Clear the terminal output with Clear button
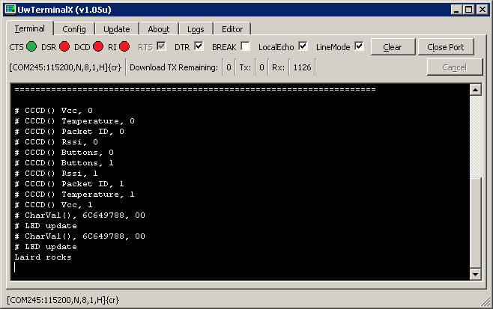Viewport: 493px width, 309px height. coord(393,47)
